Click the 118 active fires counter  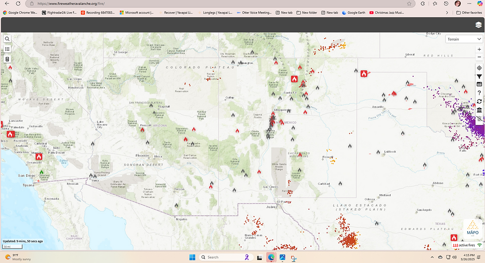pos(464,245)
